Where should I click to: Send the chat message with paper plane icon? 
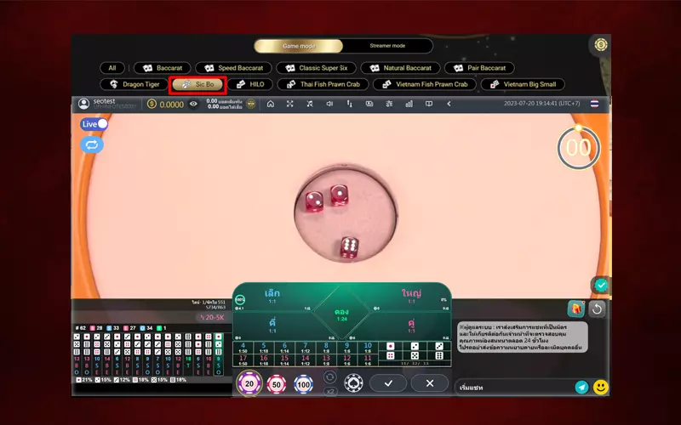[582, 387]
